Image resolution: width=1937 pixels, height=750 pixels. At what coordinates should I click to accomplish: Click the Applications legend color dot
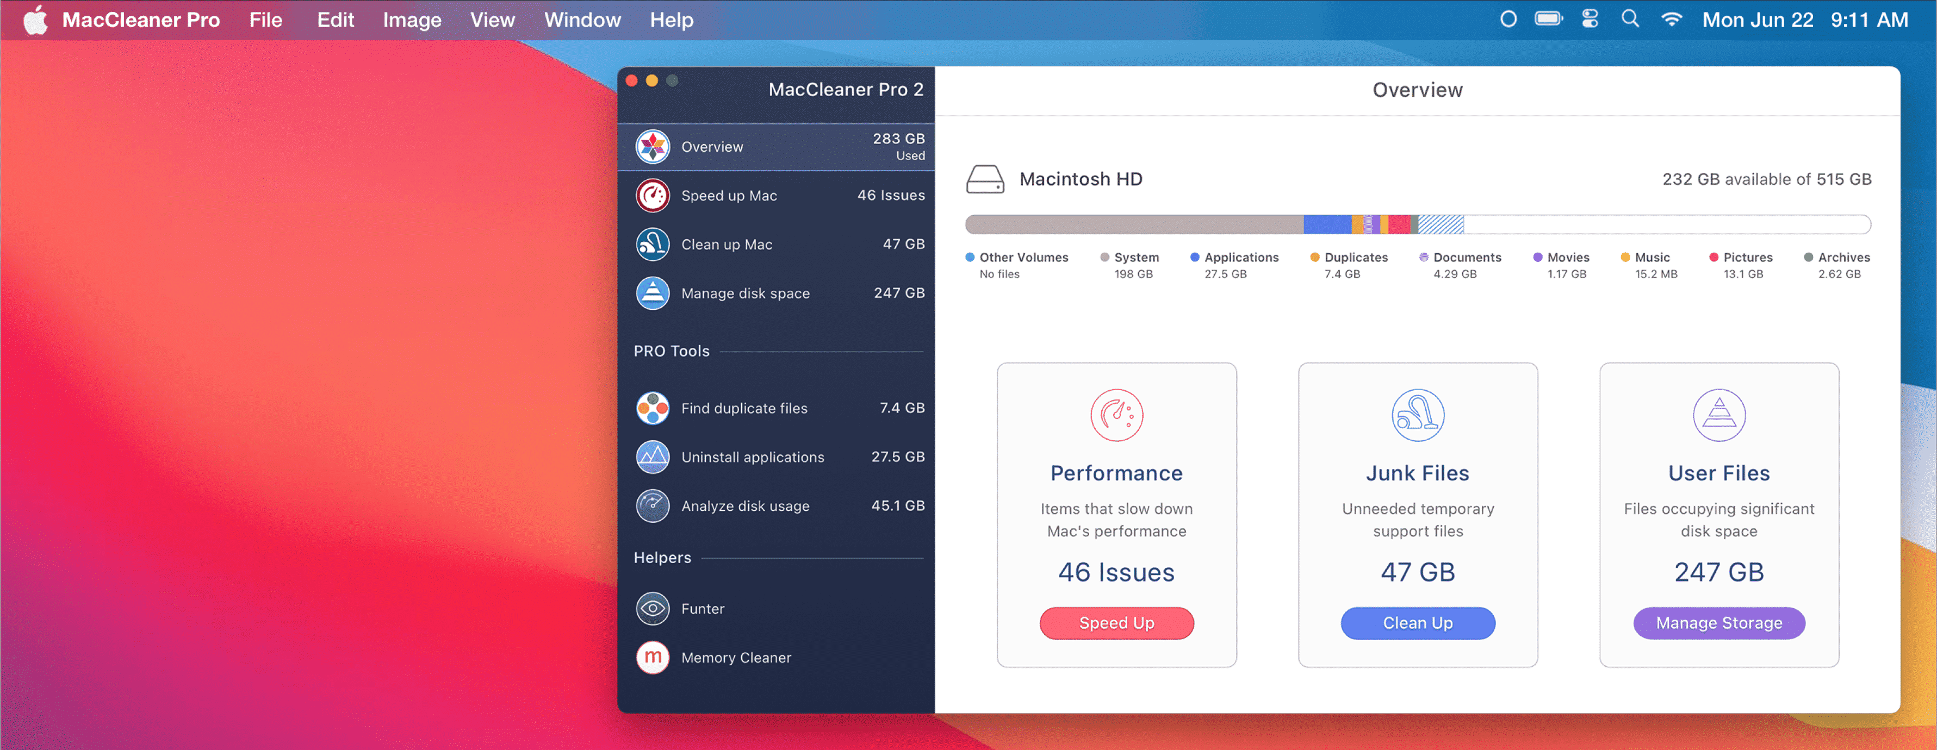coord(1195,257)
